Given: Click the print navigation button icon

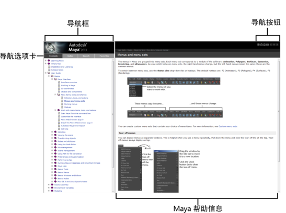Looking at the screenshot, I should tap(264, 44).
